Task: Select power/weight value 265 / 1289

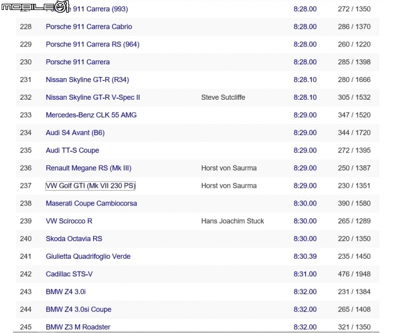Action: click(354, 221)
